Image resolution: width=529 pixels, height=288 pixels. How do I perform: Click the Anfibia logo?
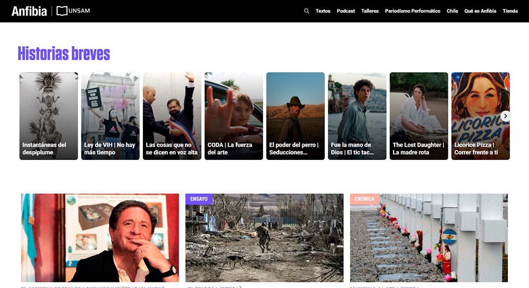point(29,11)
